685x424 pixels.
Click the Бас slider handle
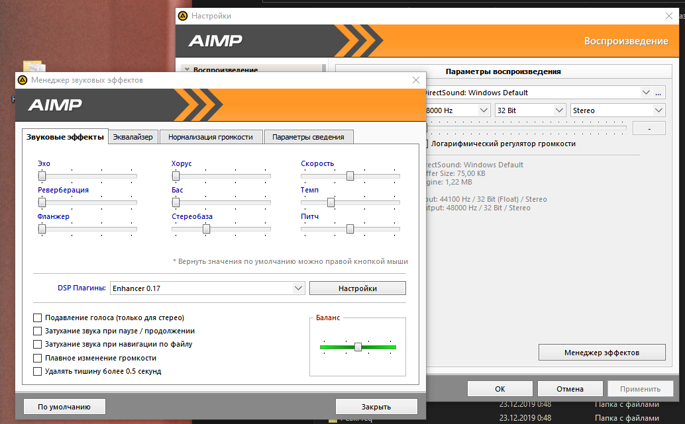point(176,202)
